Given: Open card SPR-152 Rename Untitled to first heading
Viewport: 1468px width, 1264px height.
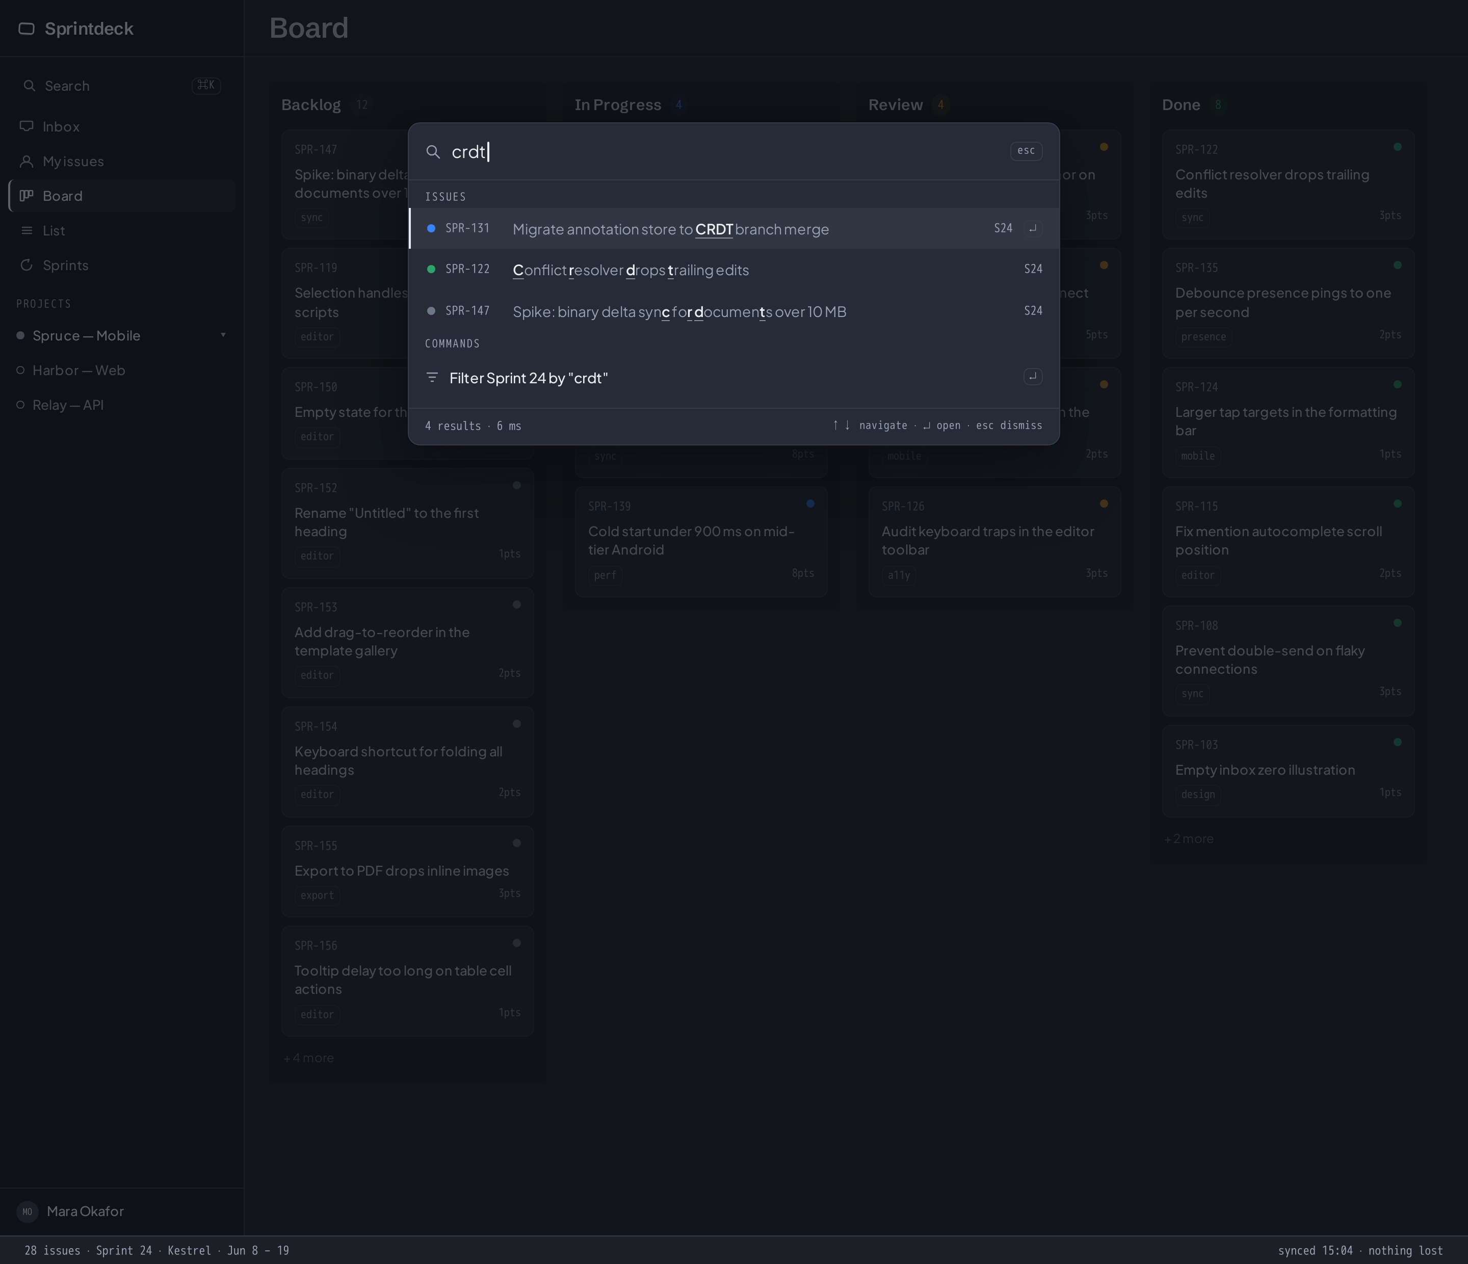Looking at the screenshot, I should point(407,523).
